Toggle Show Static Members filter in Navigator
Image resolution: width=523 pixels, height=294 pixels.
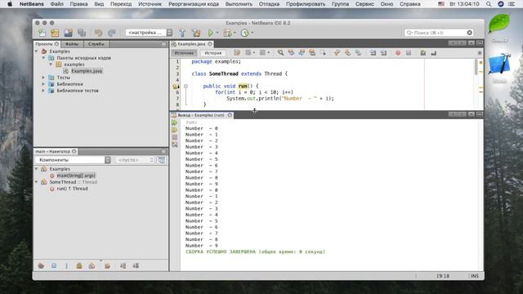[x=66, y=265]
